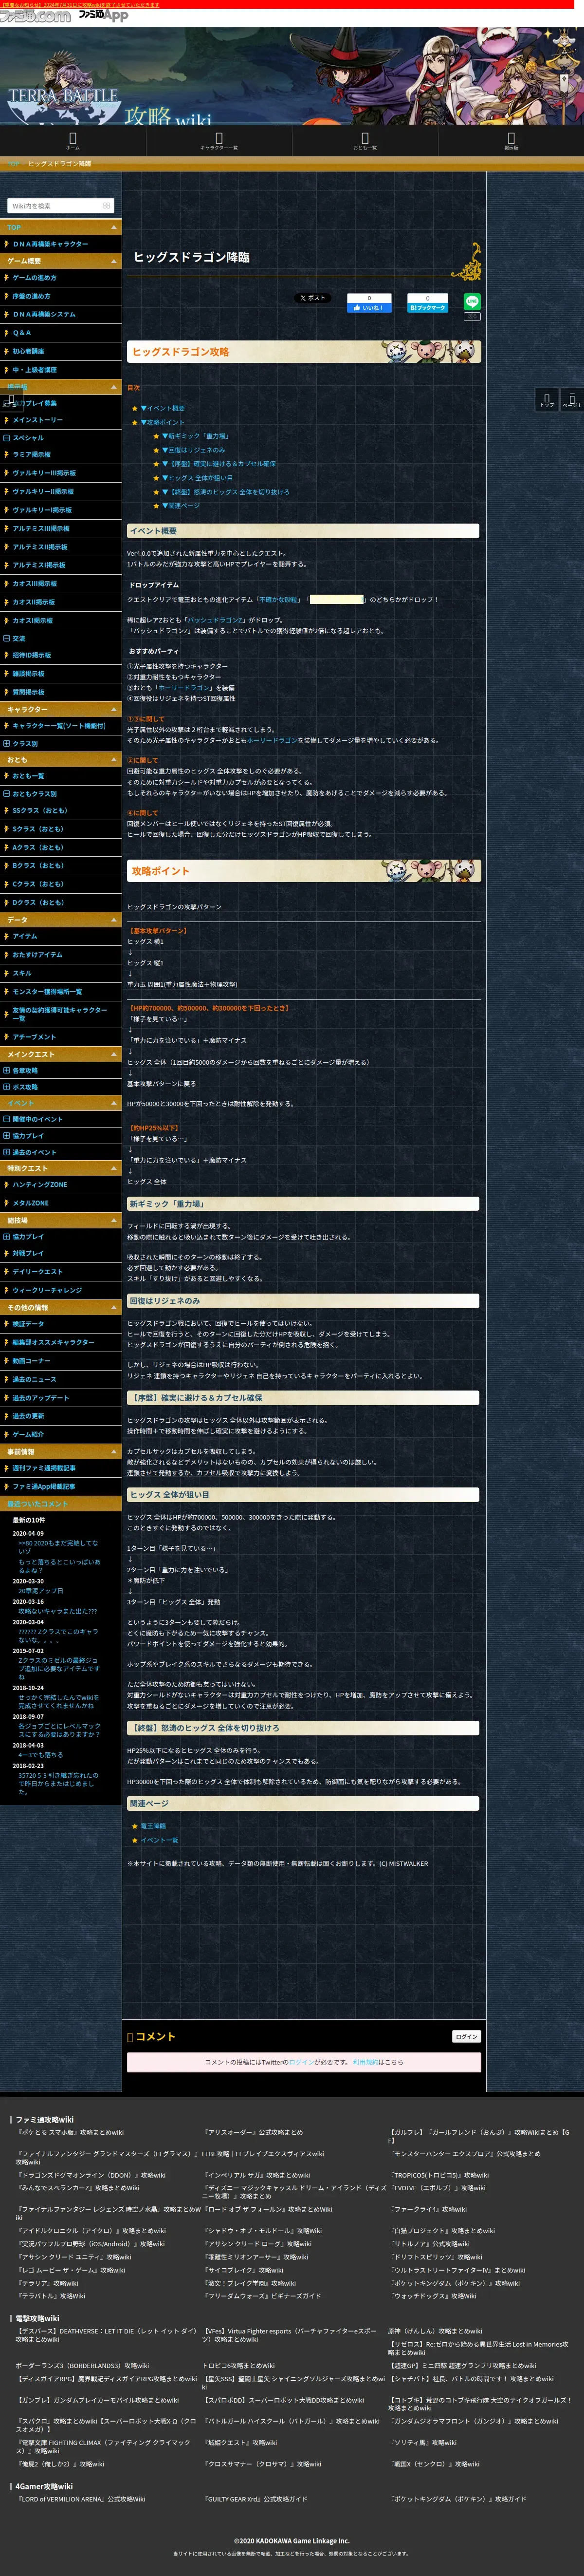
Task: Open キャラクター一覧(ソート機能付) sidebar item
Action: pos(60,726)
